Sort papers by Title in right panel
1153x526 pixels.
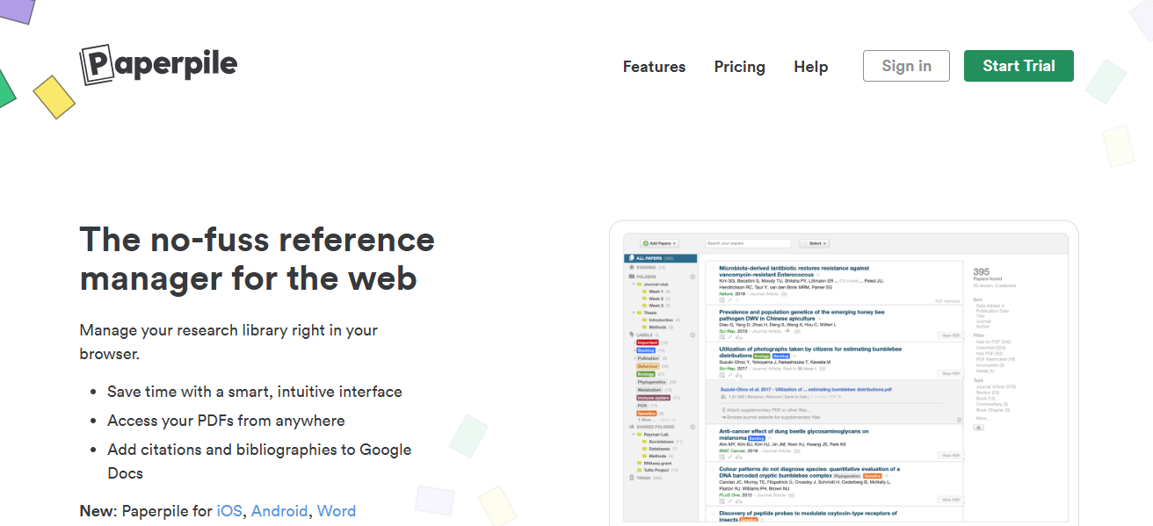click(980, 316)
